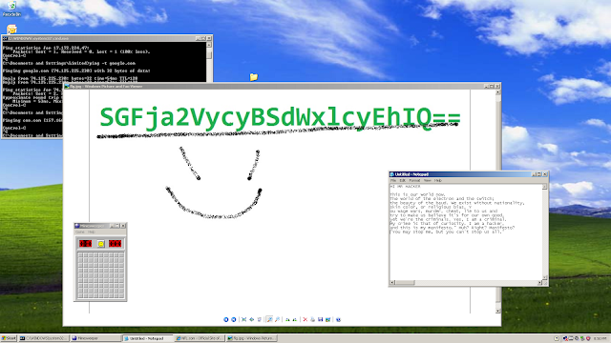The width and height of the screenshot is (611, 343).
Task: Click Picture Viewer scrollbar up arrow
Action: 498,93
